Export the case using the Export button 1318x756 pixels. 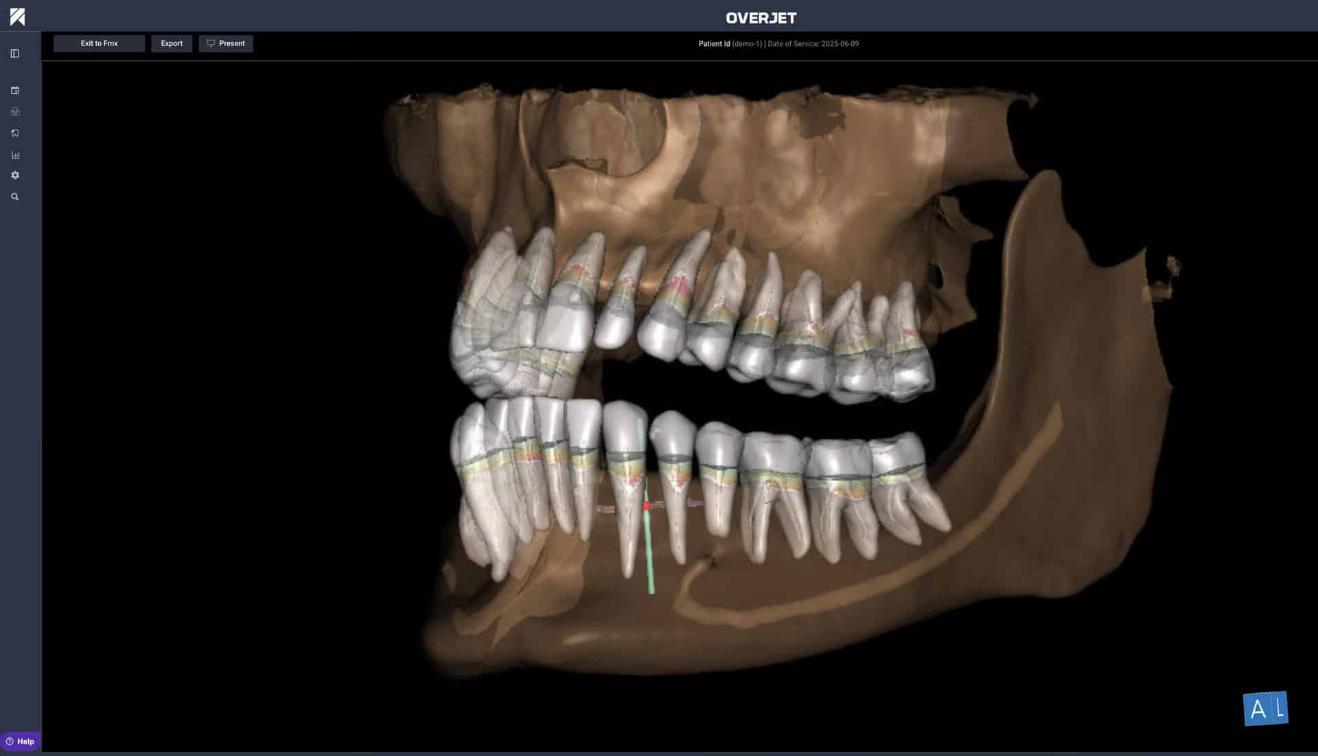coord(172,43)
